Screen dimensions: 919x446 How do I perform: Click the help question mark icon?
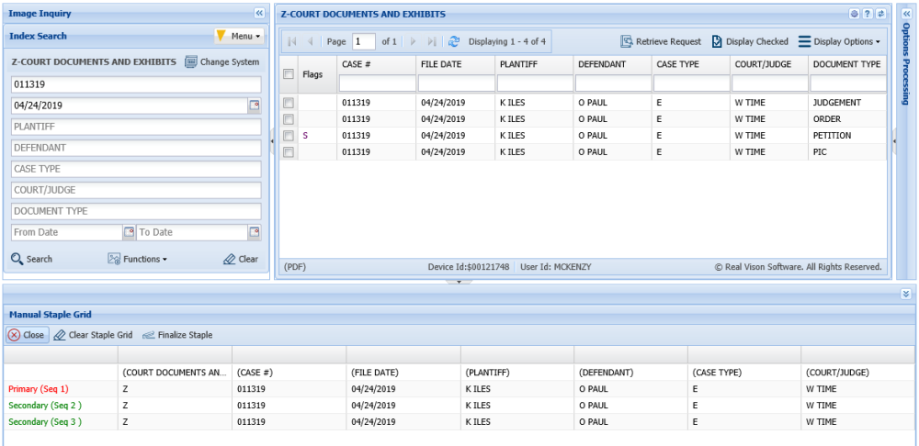(x=867, y=14)
